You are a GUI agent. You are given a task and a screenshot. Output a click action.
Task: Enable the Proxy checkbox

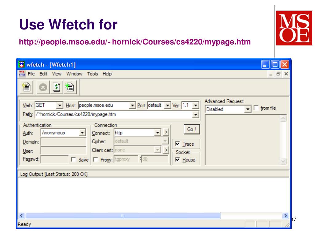coord(96,159)
